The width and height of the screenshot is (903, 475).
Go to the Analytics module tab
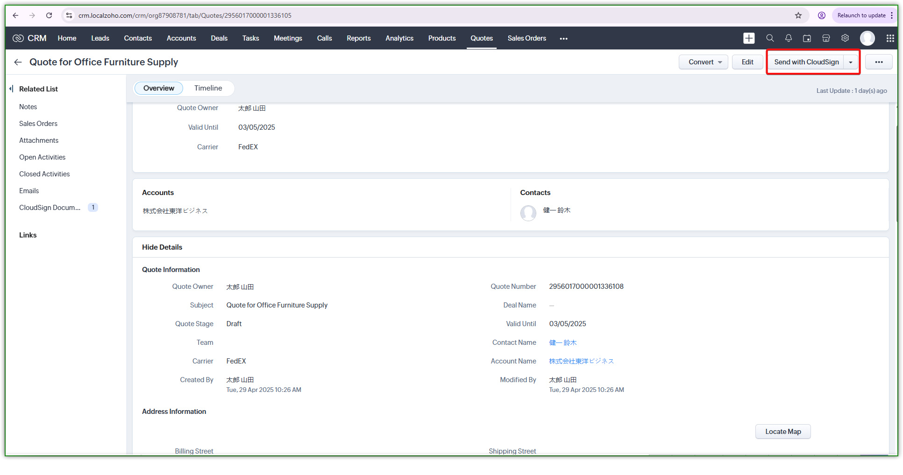399,38
